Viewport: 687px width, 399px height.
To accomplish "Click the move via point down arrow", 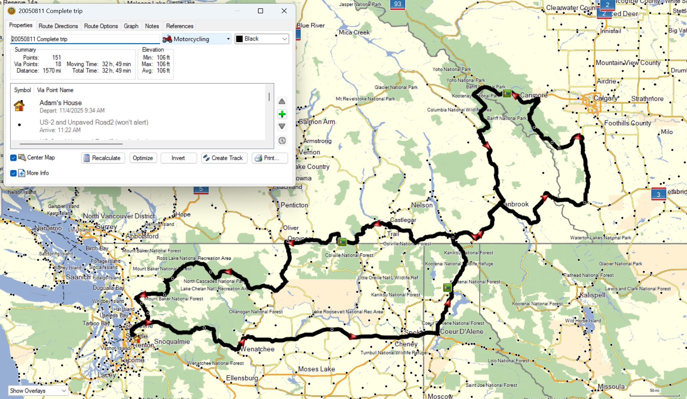I will 282,127.
